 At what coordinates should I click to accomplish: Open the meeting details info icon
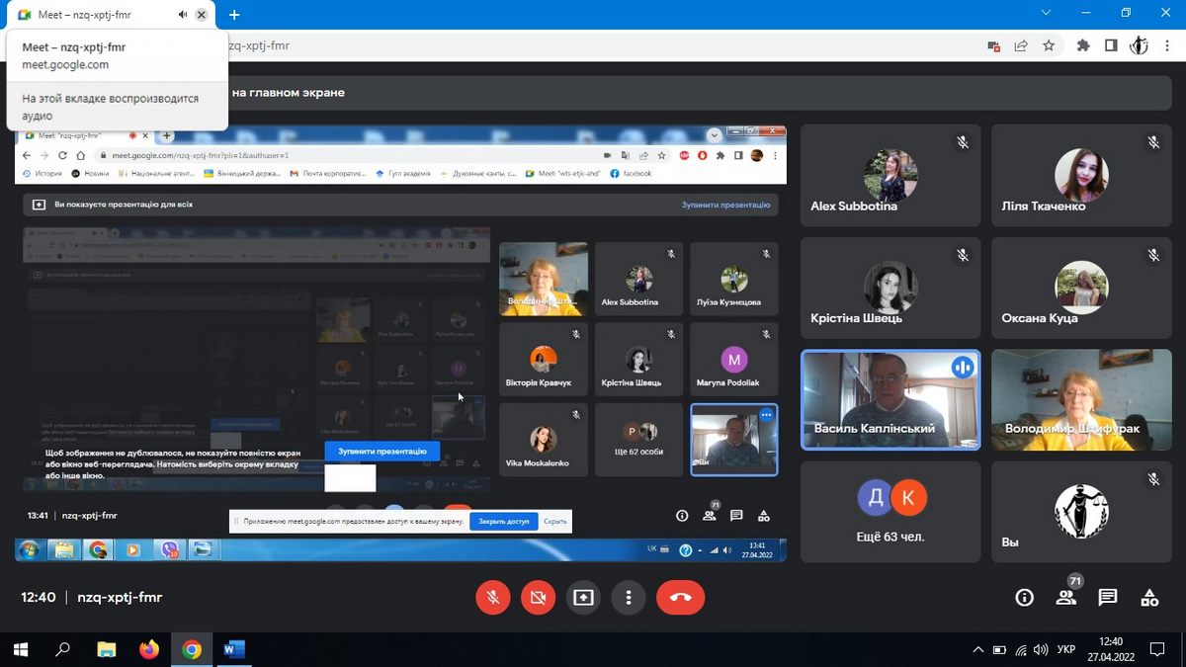(x=1025, y=598)
